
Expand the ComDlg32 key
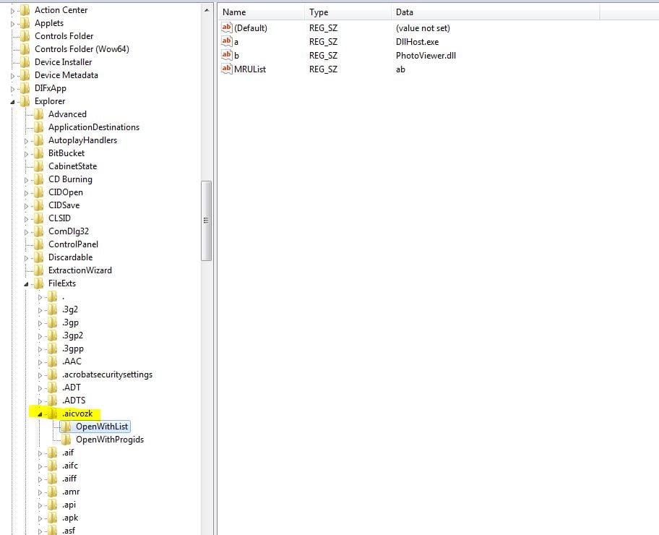[26, 232]
